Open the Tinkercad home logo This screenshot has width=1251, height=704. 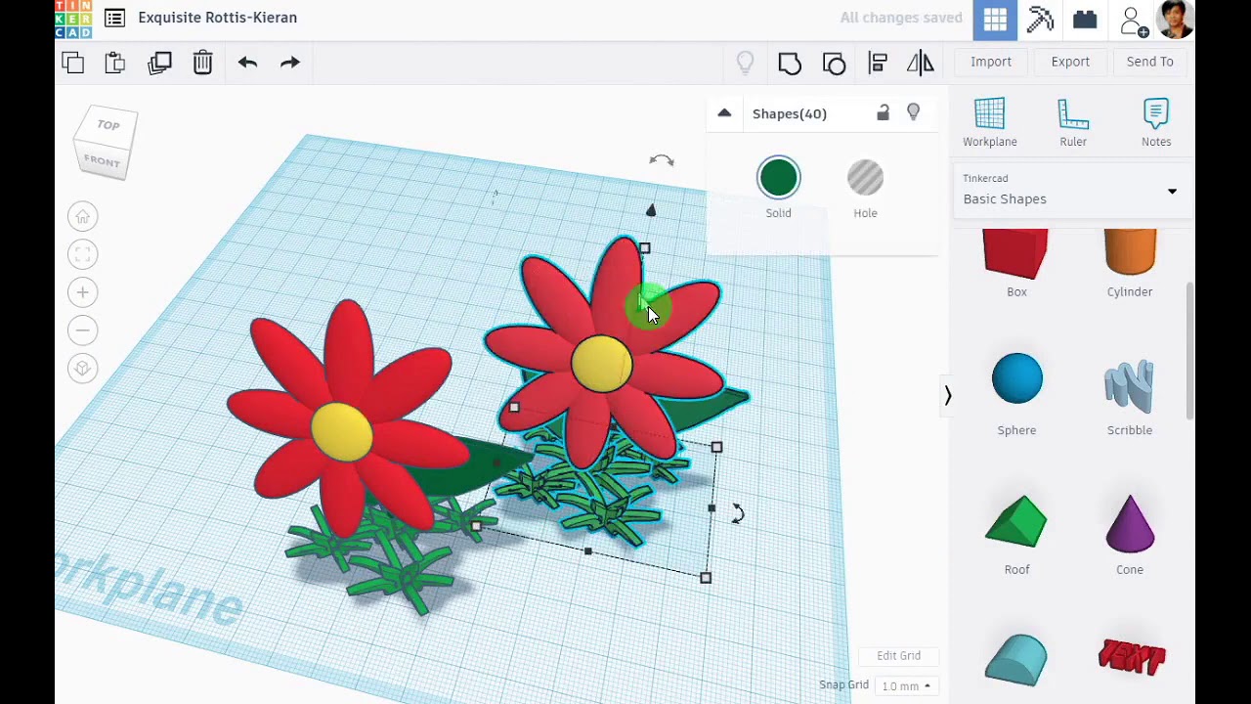(x=73, y=19)
